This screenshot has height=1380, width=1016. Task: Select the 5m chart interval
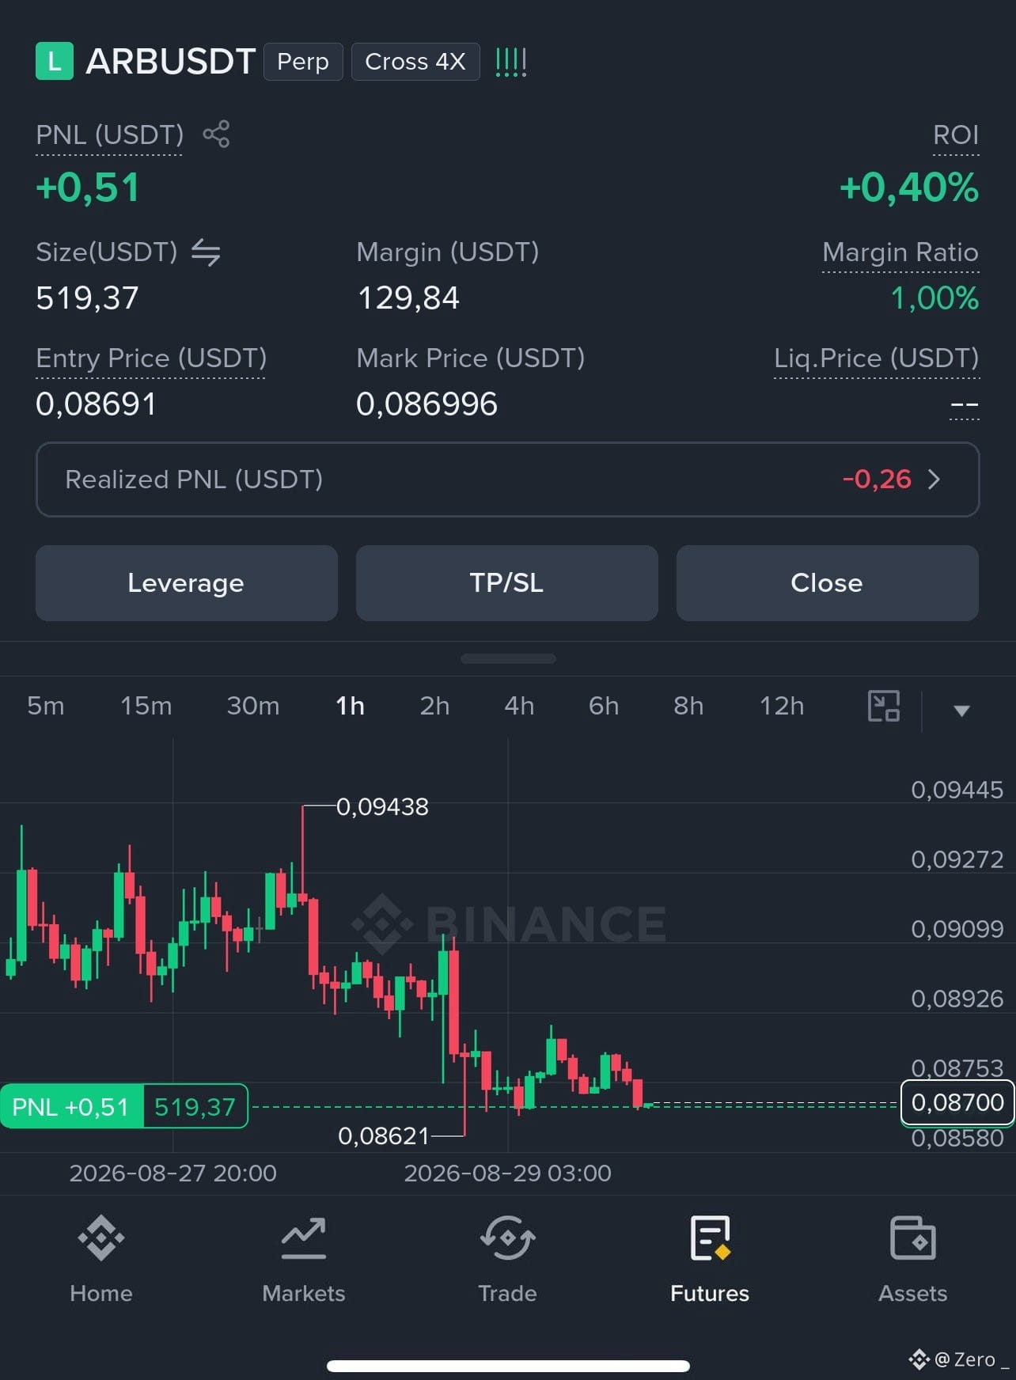46,706
